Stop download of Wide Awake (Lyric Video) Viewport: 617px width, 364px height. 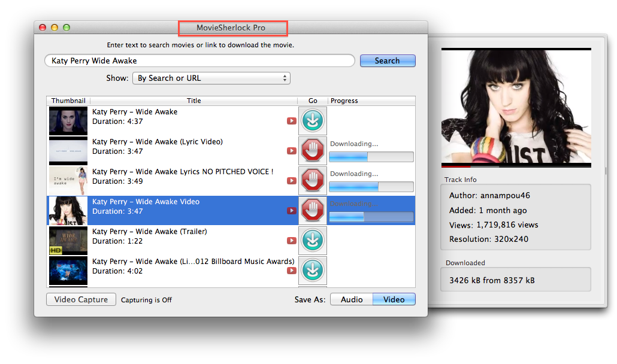click(x=313, y=150)
